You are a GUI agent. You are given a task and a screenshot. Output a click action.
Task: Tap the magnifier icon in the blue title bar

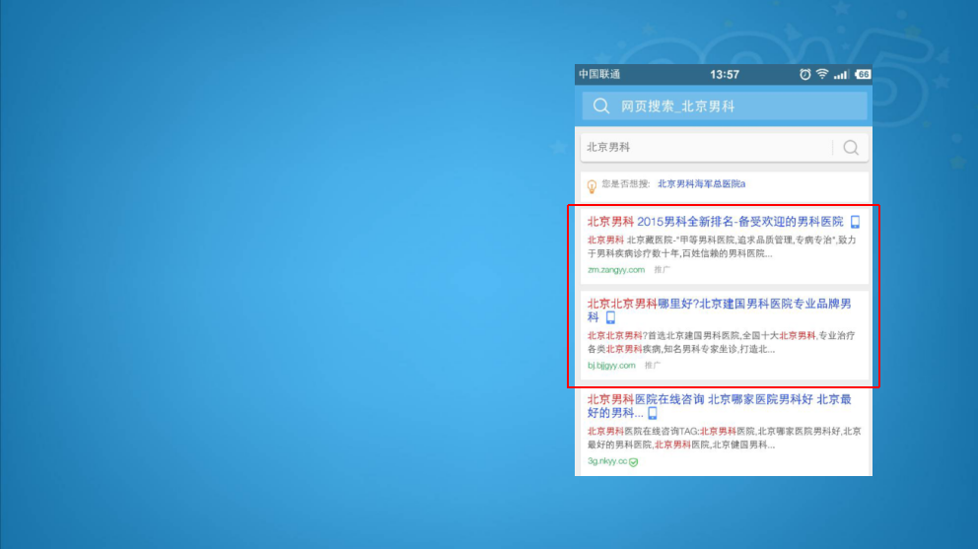pos(600,106)
